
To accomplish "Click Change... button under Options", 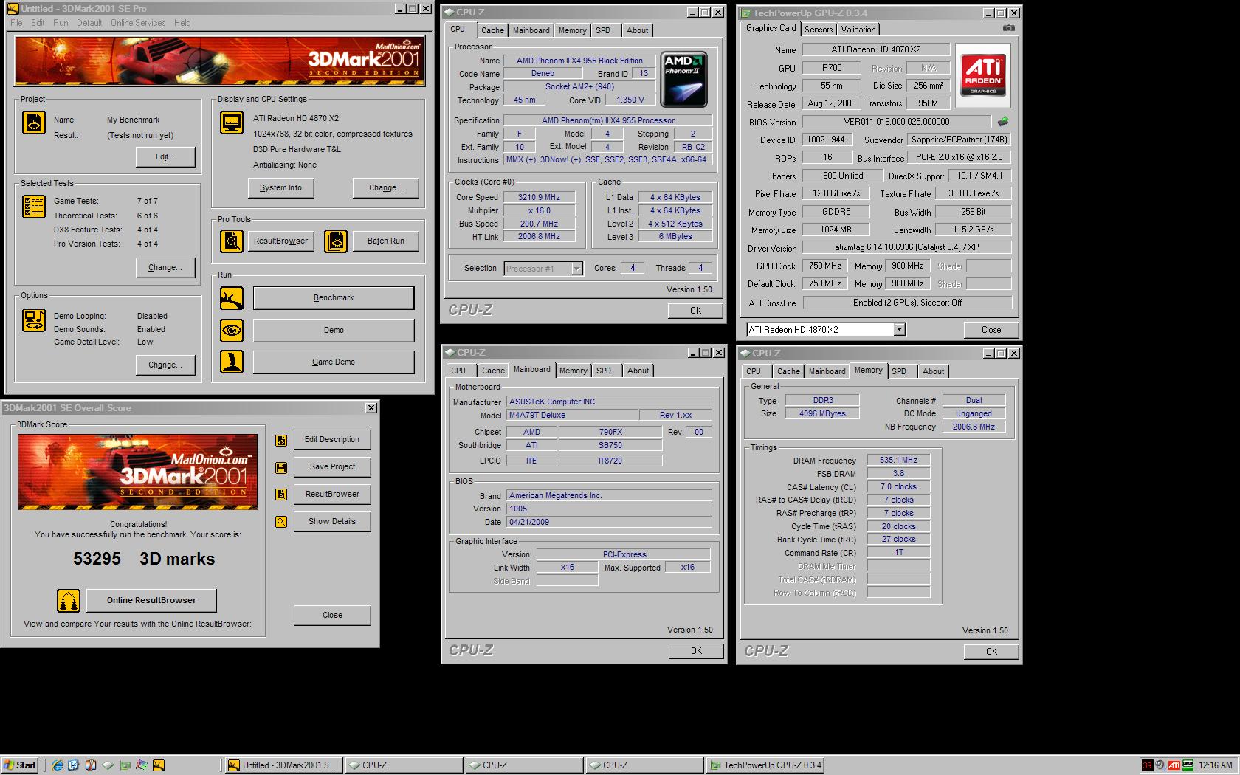I will (x=165, y=365).
